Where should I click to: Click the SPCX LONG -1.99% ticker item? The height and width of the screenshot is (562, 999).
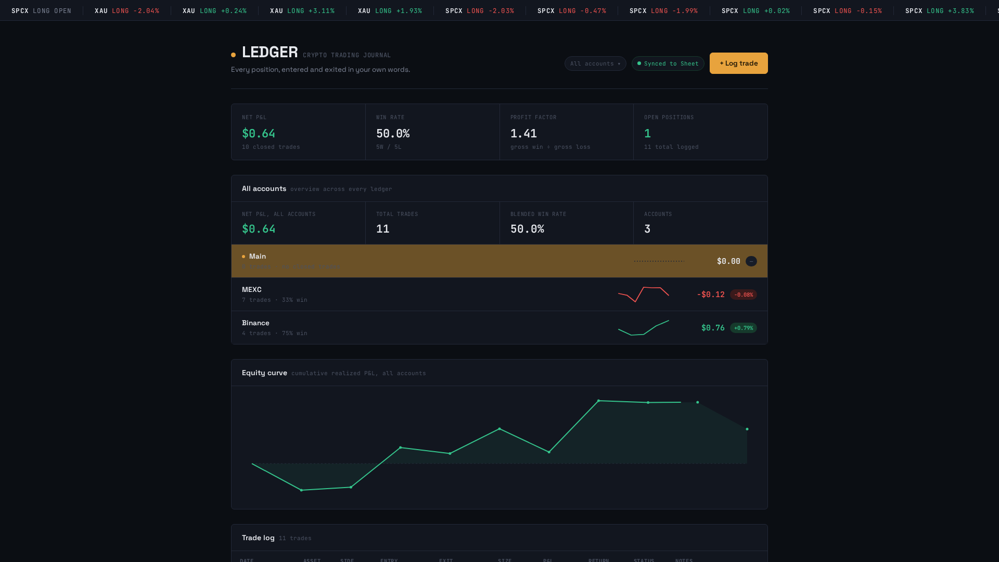(x=664, y=10)
